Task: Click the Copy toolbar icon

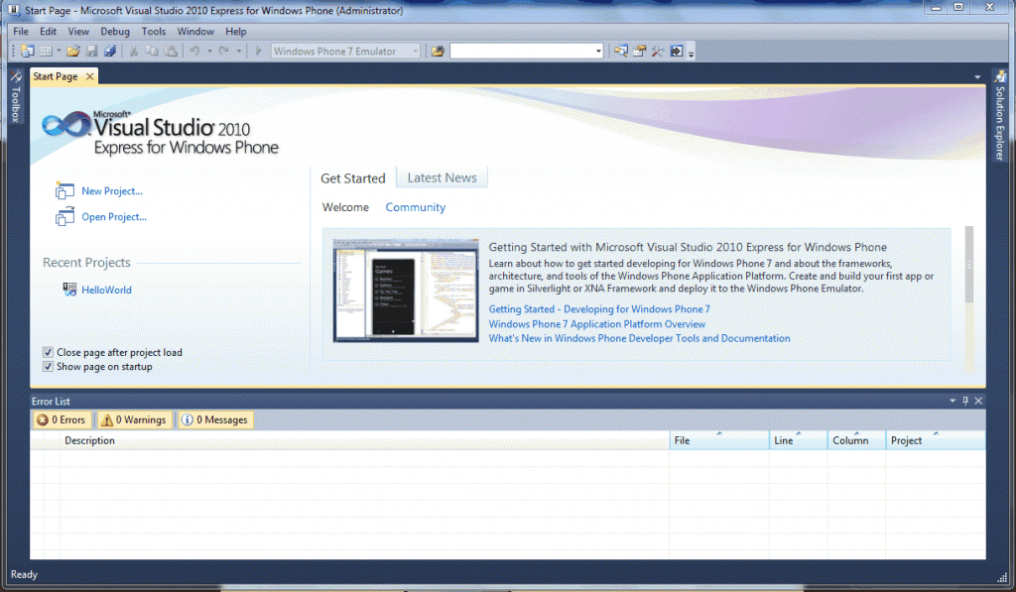Action: (x=153, y=51)
